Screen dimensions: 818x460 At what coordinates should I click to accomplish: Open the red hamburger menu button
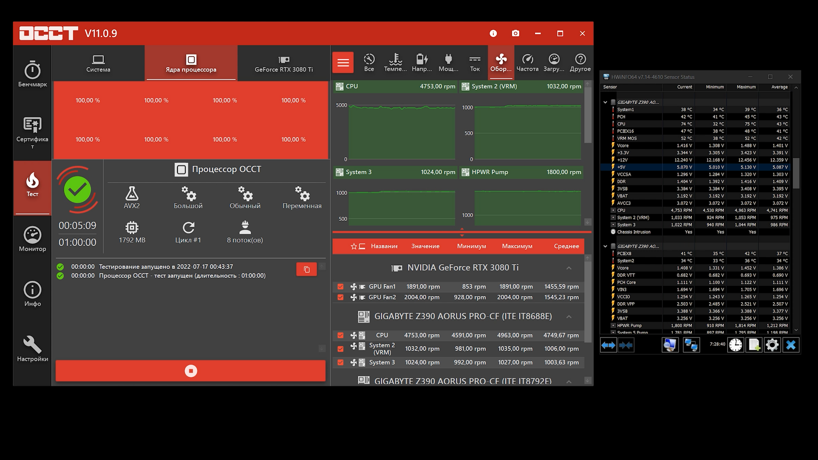coord(343,63)
